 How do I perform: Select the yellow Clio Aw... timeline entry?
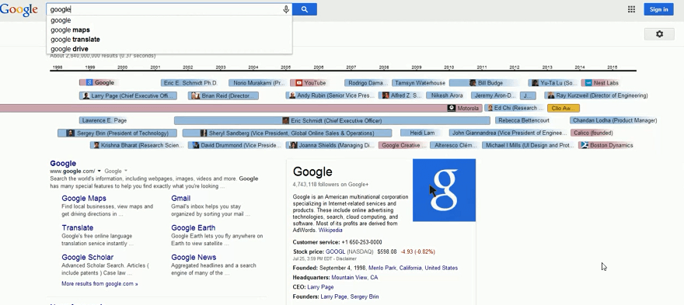coord(564,108)
